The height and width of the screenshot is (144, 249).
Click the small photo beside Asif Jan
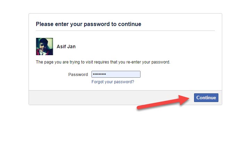tap(45, 46)
